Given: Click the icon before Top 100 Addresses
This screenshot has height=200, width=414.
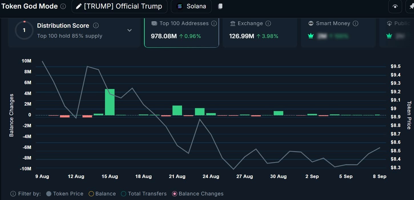Looking at the screenshot, I should pyautogui.click(x=154, y=23).
